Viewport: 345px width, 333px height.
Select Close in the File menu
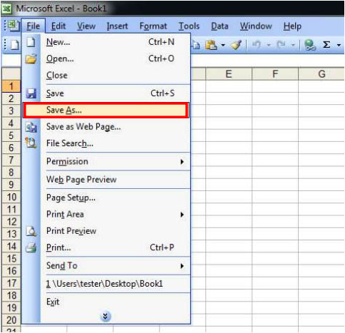click(106, 75)
